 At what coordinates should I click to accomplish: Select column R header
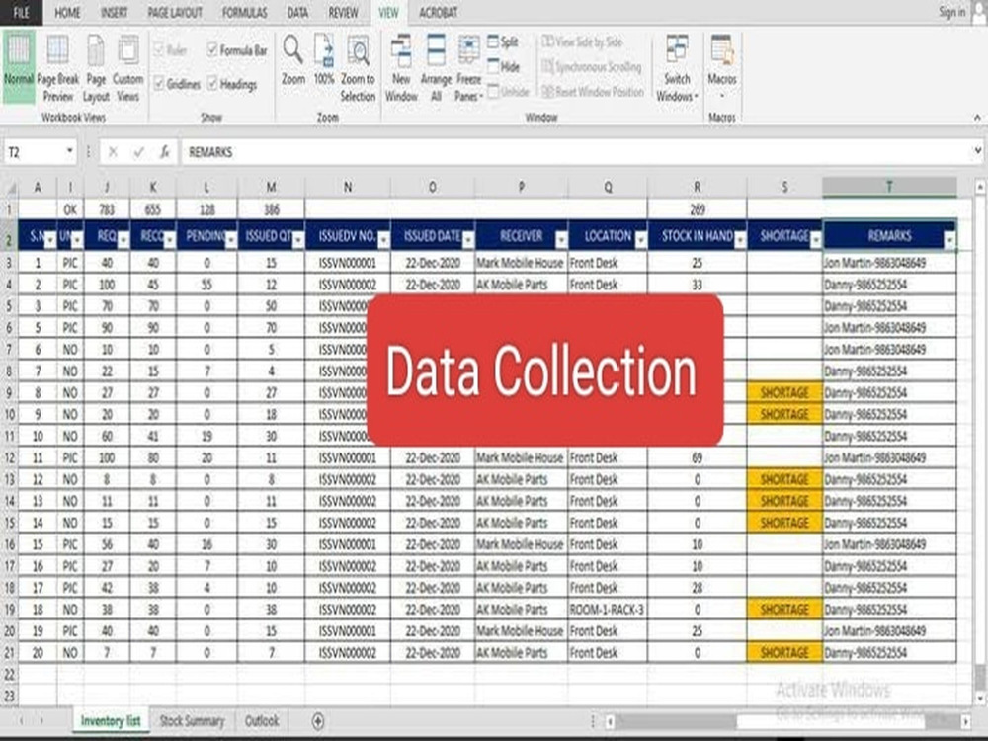[697, 187]
